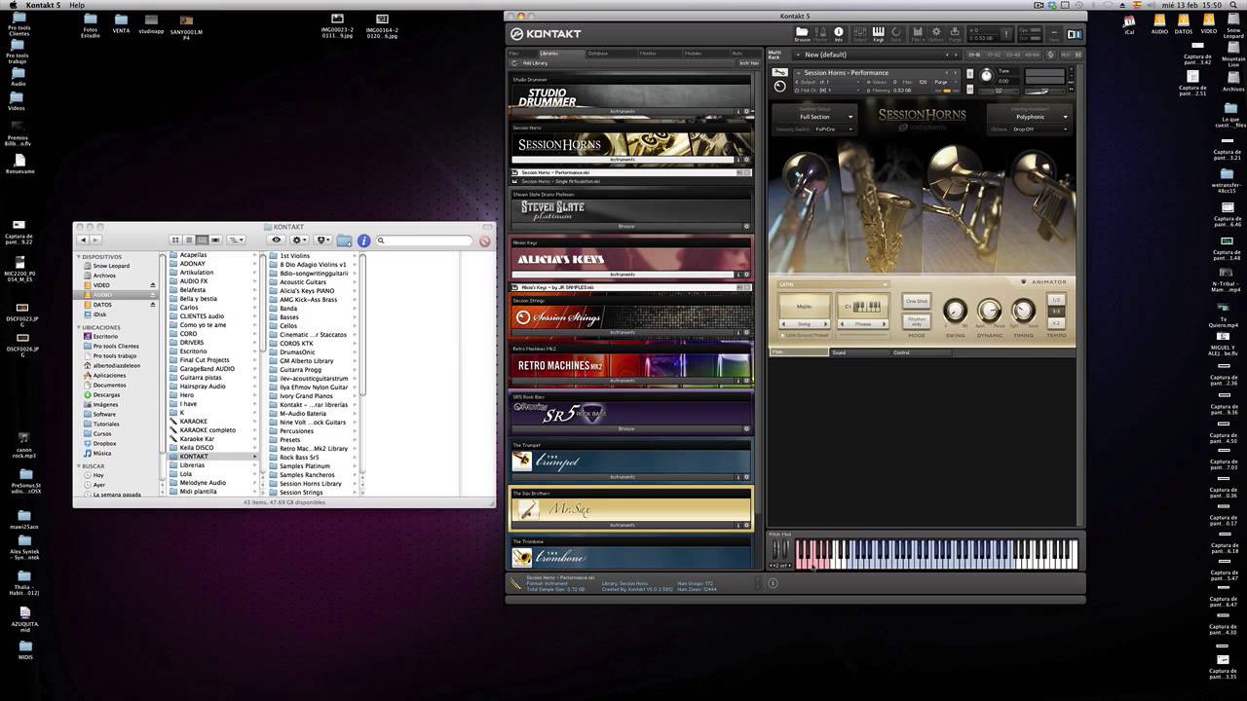Open the FoPiCre velocity switch dropdown

834,129
